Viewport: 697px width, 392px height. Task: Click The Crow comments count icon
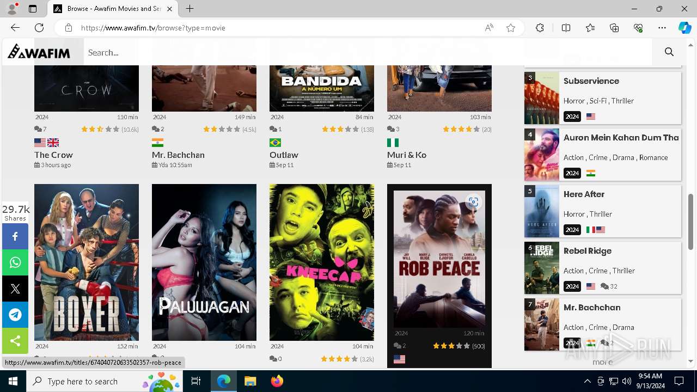tap(38, 129)
